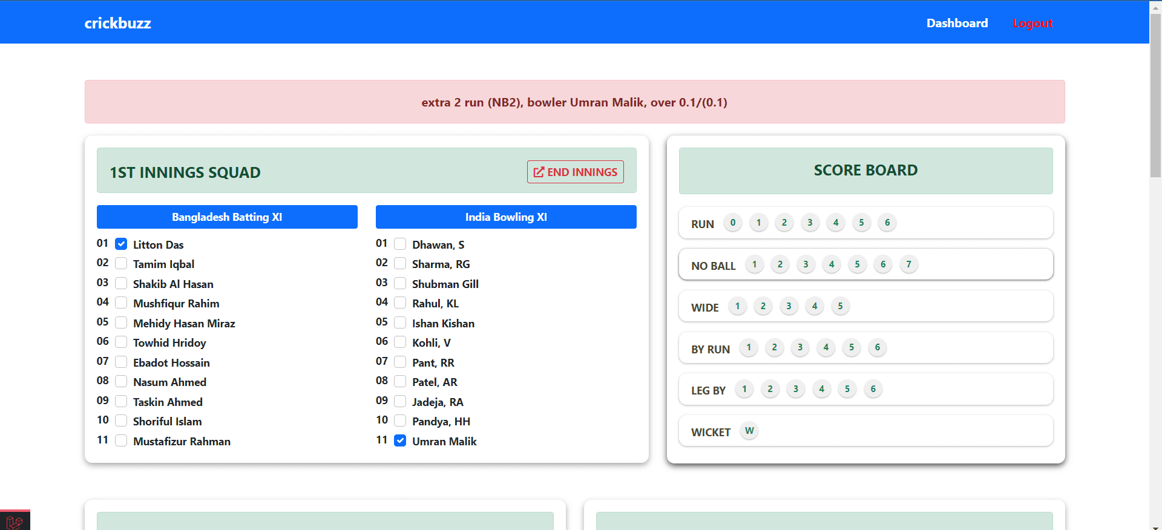Uncheck the Umran Malik checkbox
Image resolution: width=1162 pixels, height=530 pixels.
click(400, 440)
